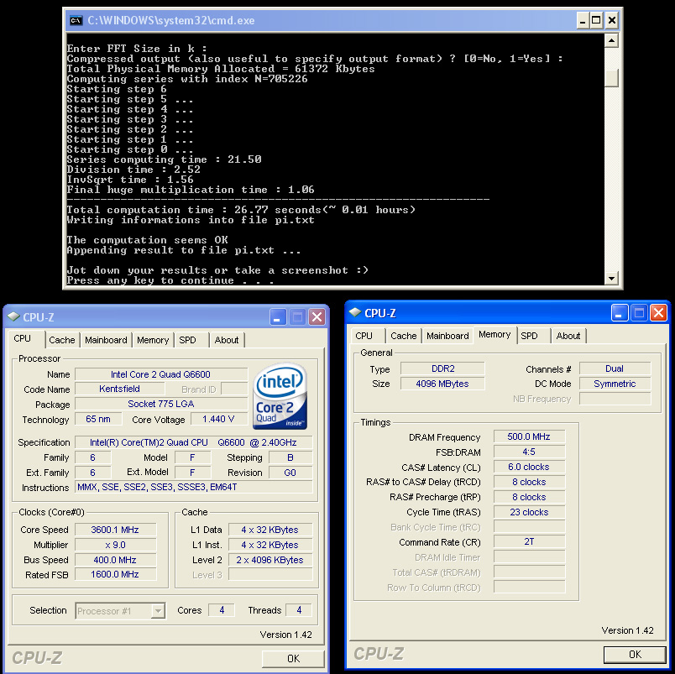
Task: Open the Processor #1 selection dropdown
Action: 159,611
